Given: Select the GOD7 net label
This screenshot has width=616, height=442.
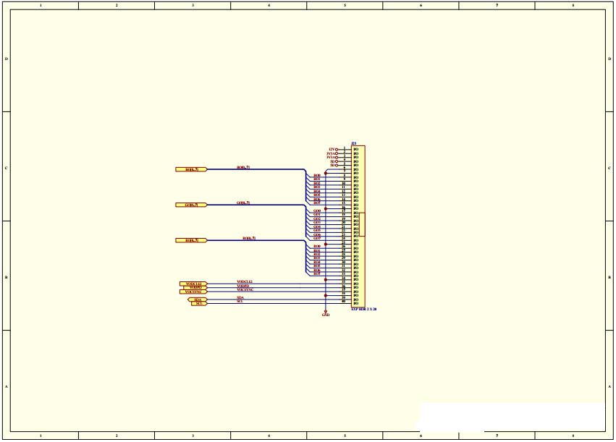Looking at the screenshot, I should tap(316, 238).
